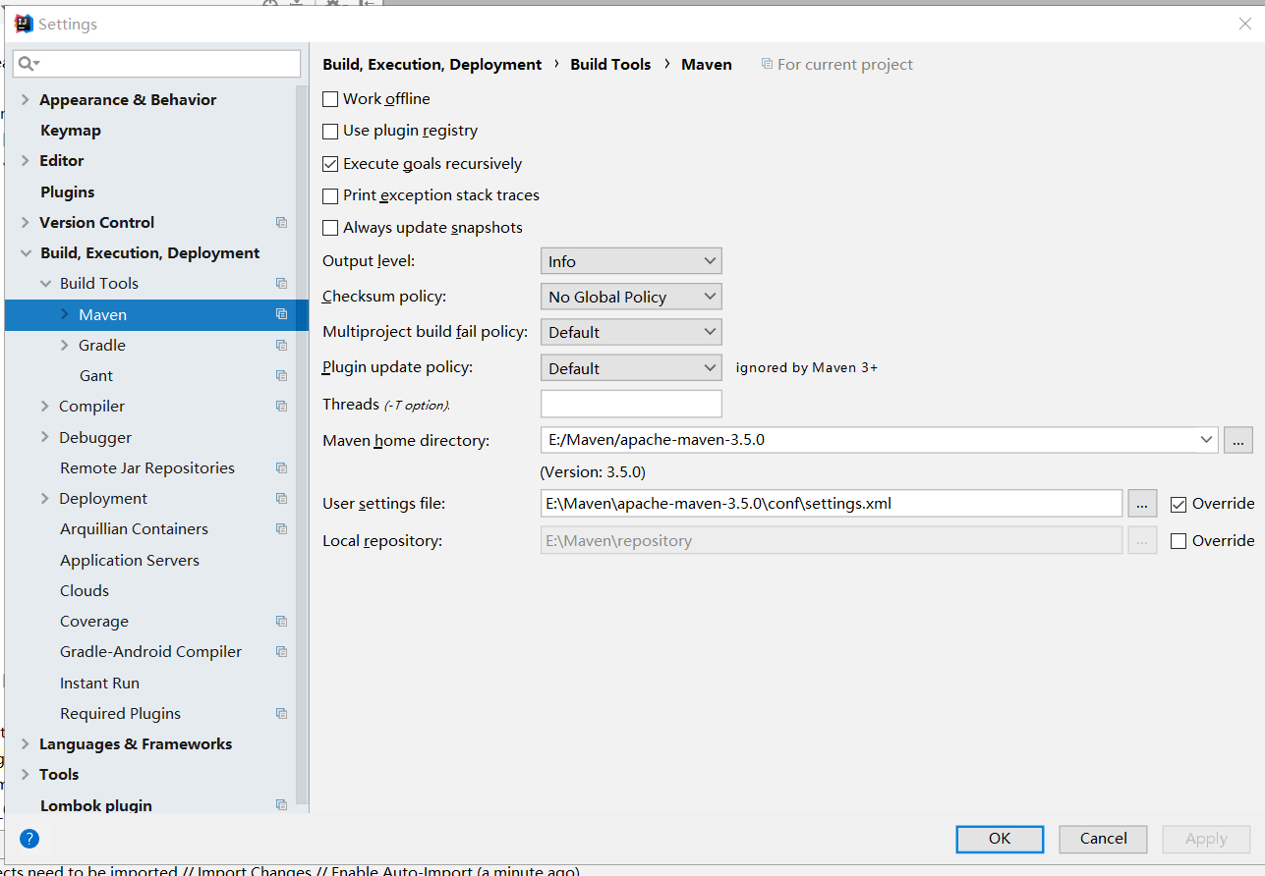Click the search magnifier icon in settings search
The width and height of the screenshot is (1265, 876).
pos(28,64)
